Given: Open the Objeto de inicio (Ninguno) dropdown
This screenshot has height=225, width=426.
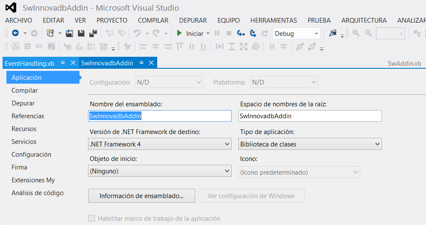Looking at the screenshot, I should [160, 171].
